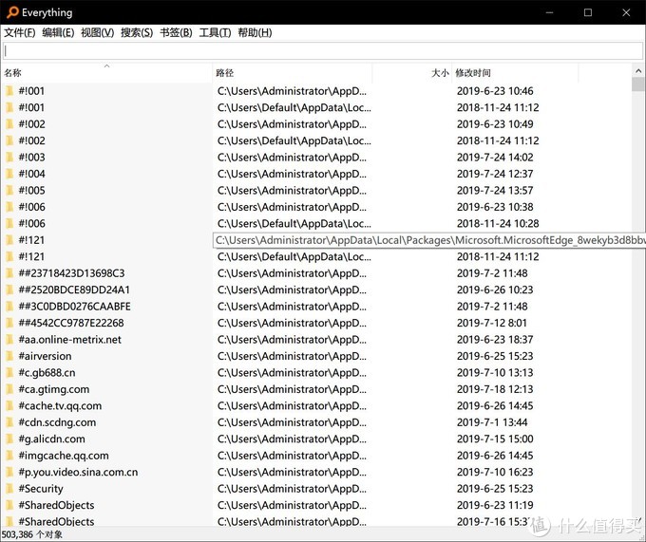
Task: Sort list by 大小 column header
Action: (x=440, y=73)
